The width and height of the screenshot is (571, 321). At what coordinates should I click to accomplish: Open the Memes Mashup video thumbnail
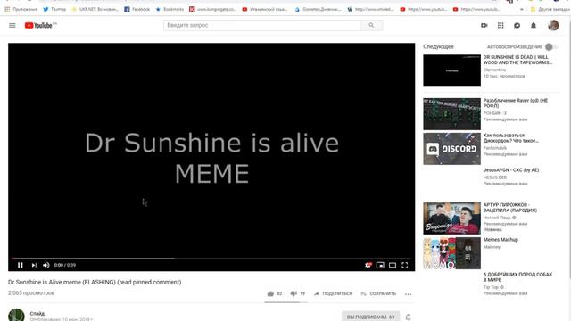pos(452,253)
